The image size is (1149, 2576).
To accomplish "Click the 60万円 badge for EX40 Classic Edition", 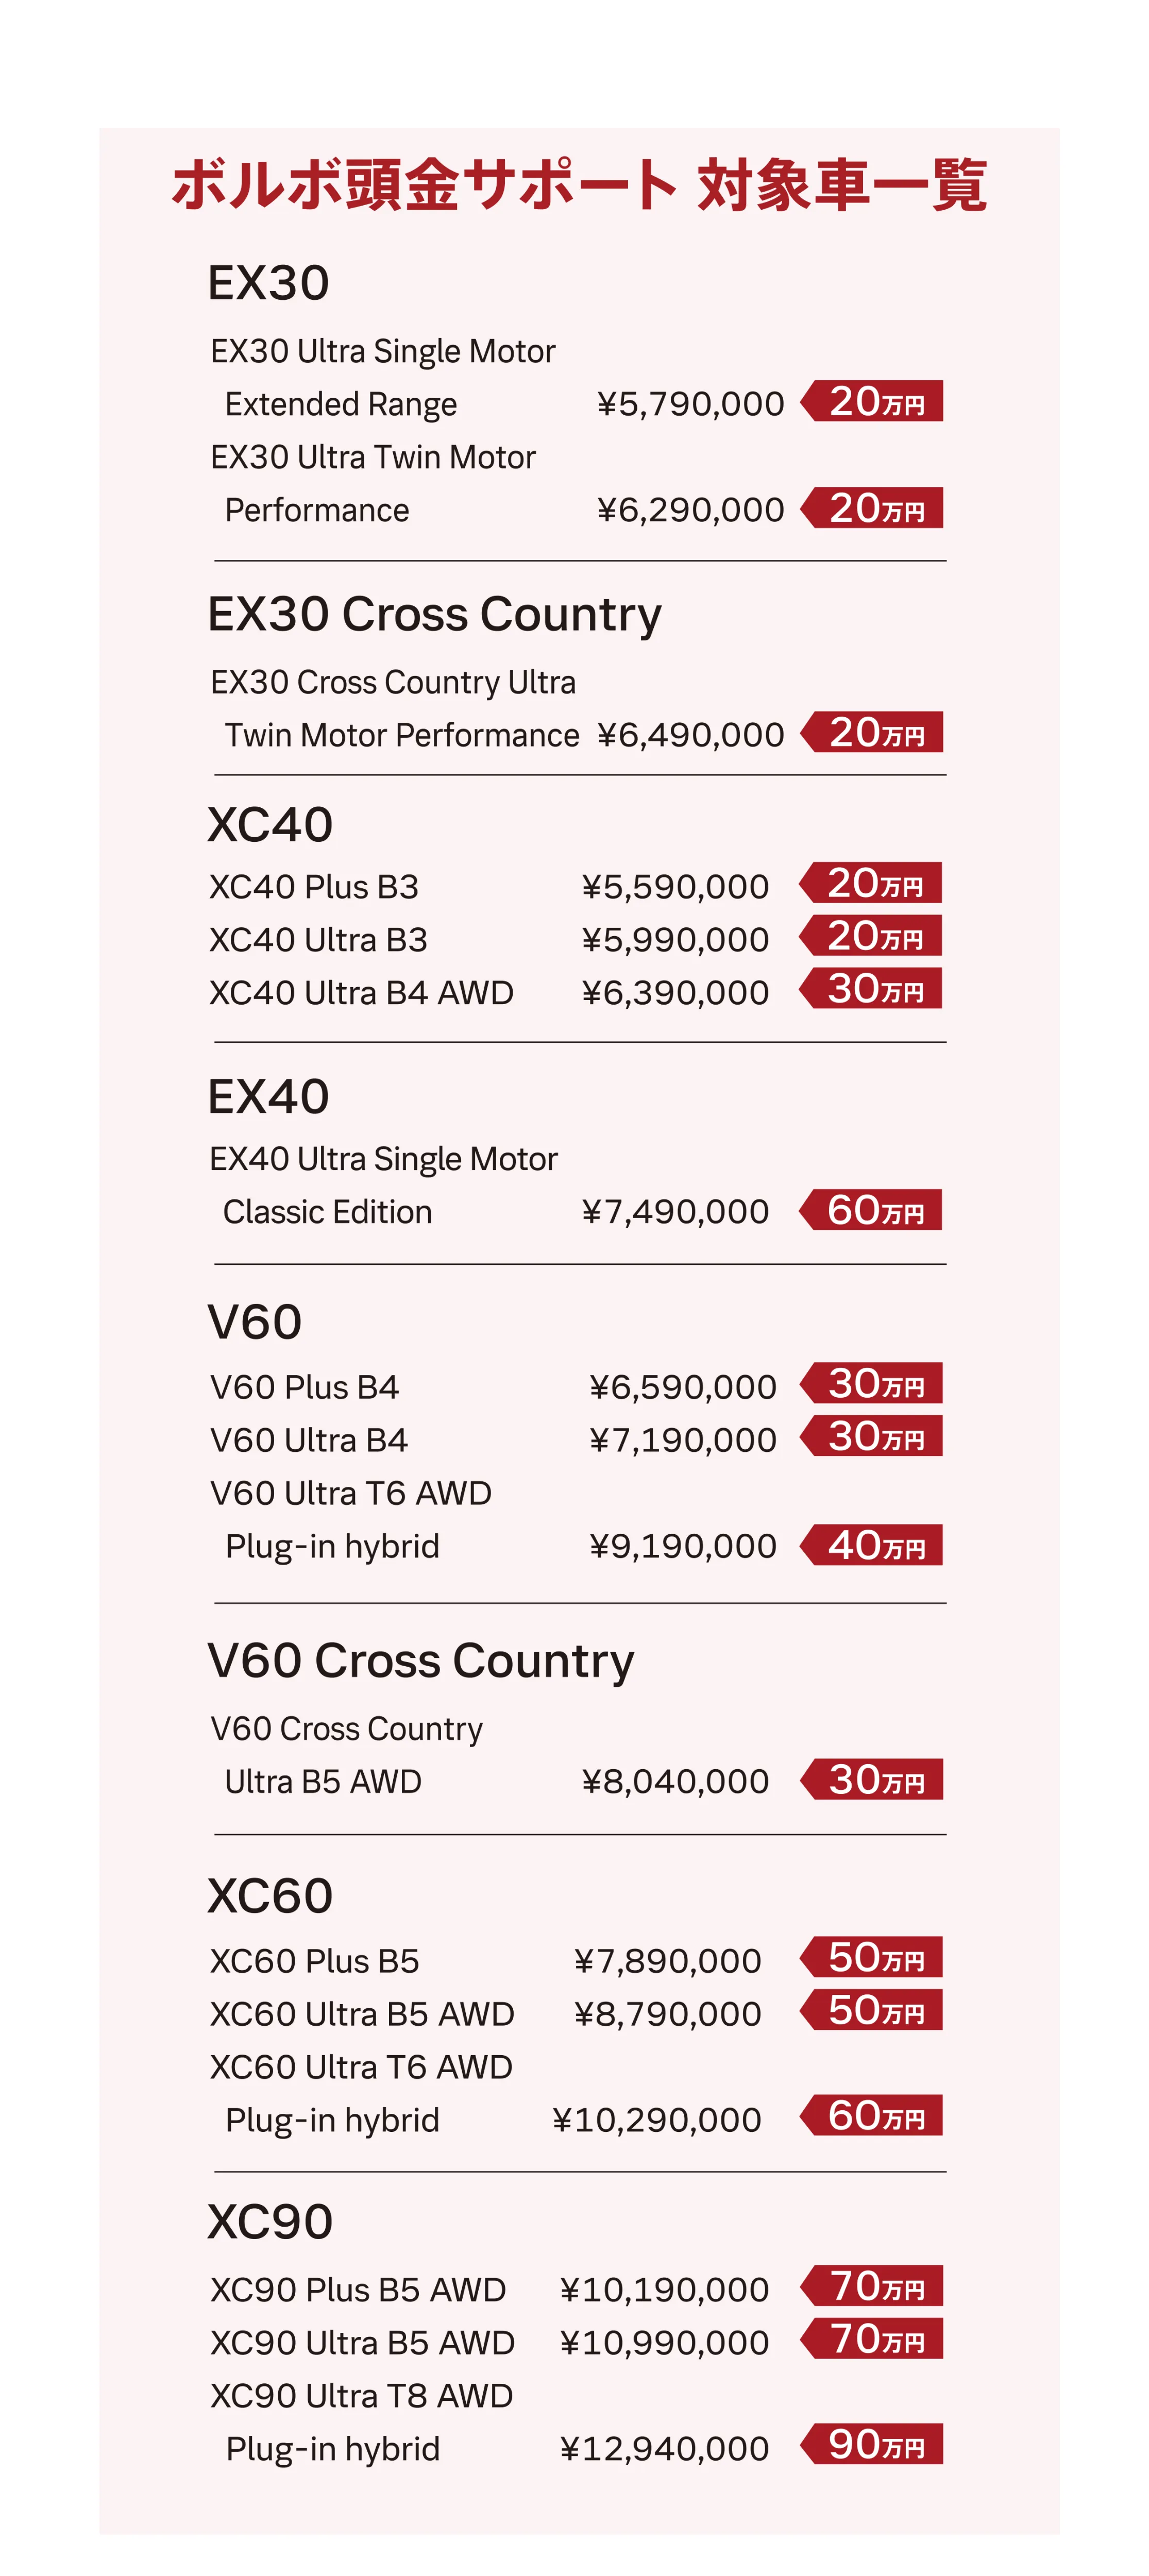I will [x=871, y=1210].
